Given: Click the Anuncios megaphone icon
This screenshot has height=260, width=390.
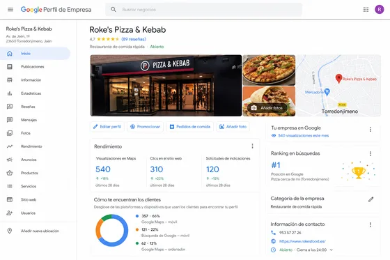Looking at the screenshot, I should pos(10,160).
